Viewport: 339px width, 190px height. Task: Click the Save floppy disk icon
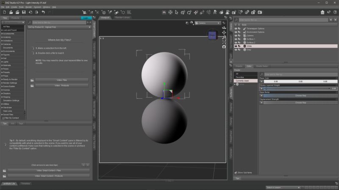(24, 12)
